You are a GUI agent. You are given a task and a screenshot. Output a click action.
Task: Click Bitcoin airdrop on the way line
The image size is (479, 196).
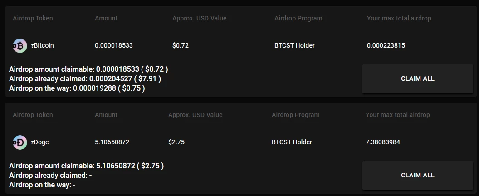pos(77,88)
